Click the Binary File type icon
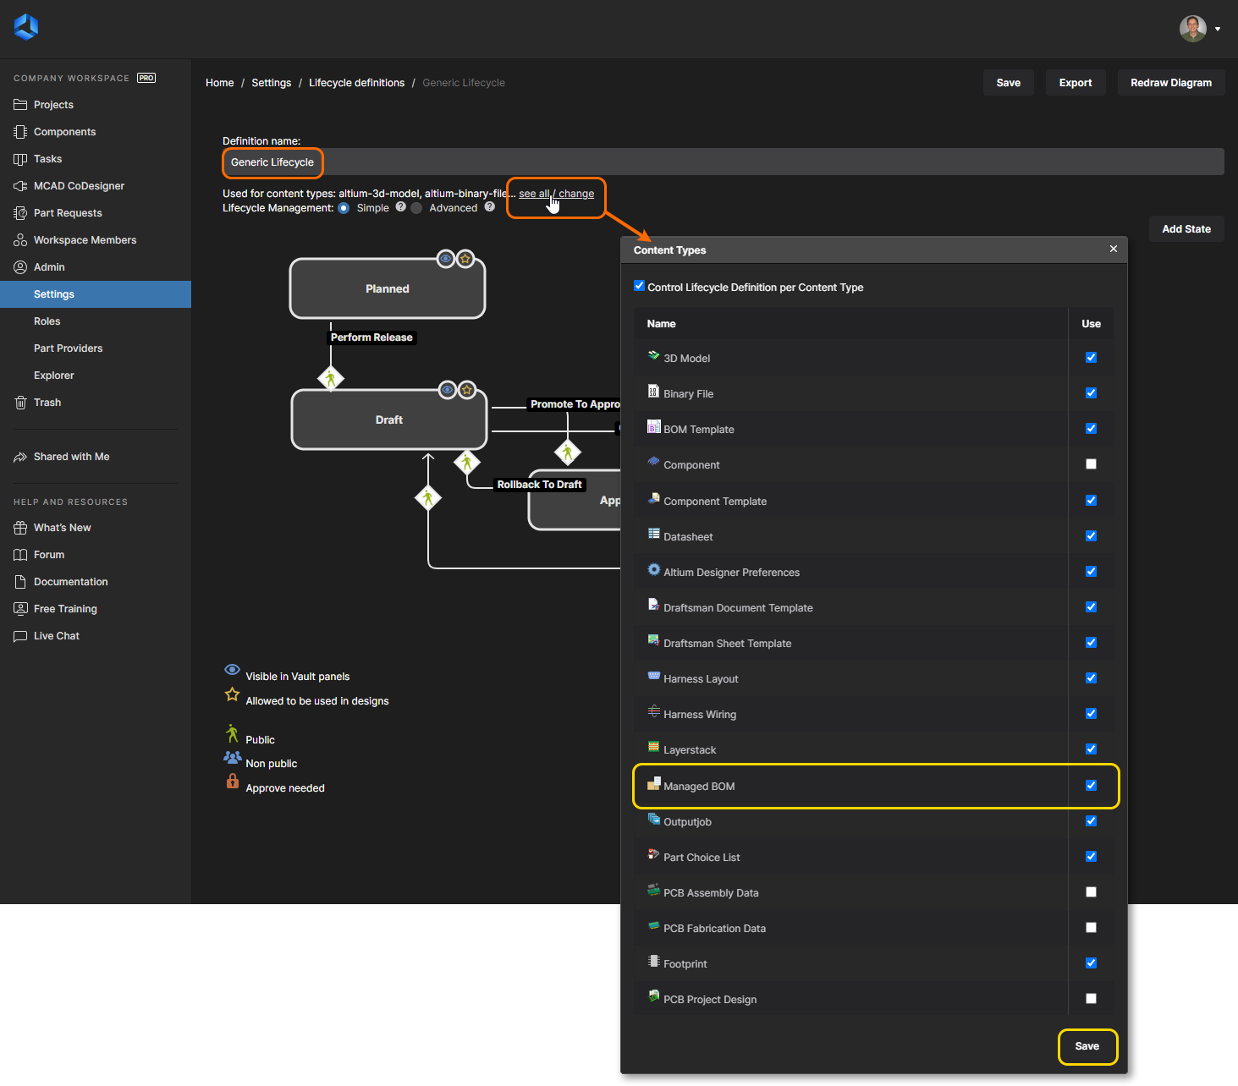1238x1086 pixels. point(653,392)
